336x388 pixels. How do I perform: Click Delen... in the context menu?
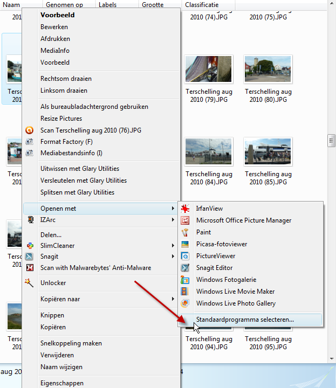pyautogui.click(x=51, y=234)
